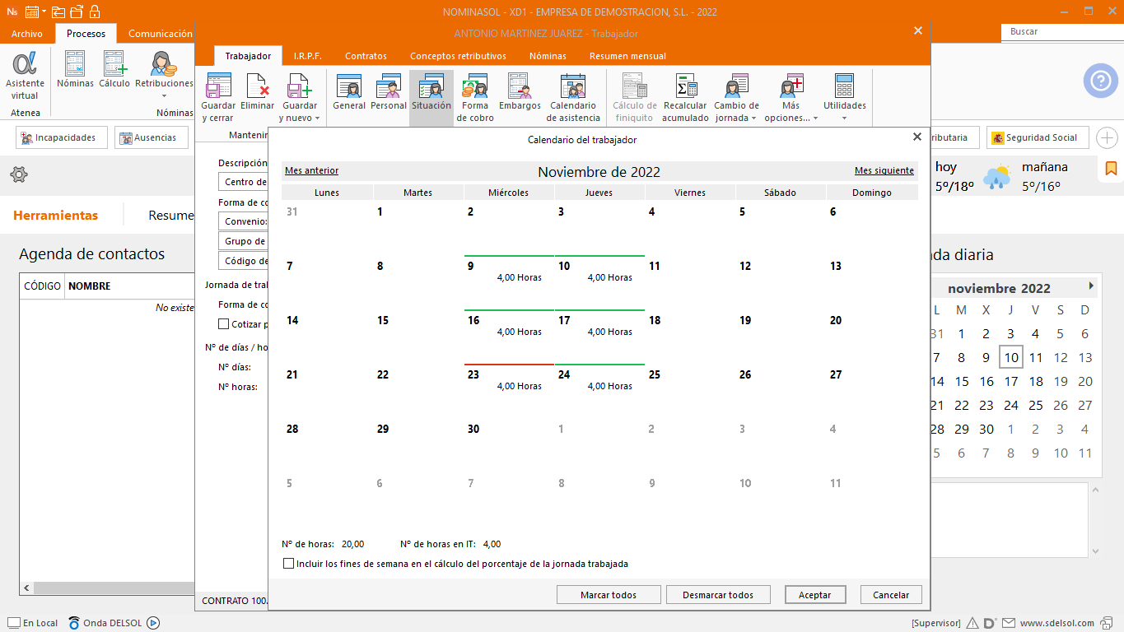Viewport: 1124px width, 632px height.
Task: Open the Embargos icon
Action: point(520,86)
